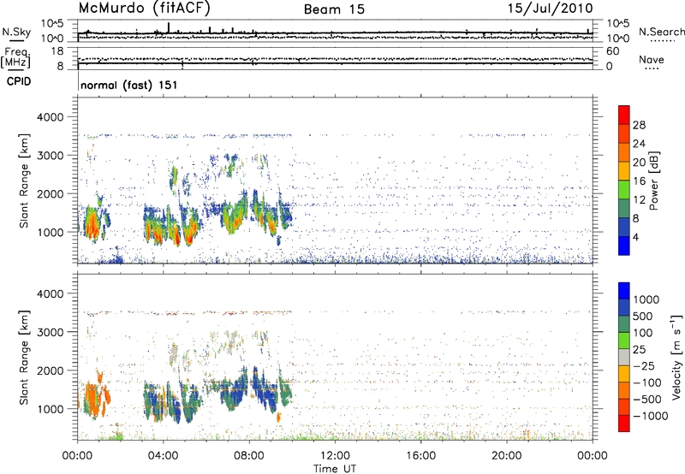Click the 'Power [dB]' colorbar title
Image resolution: width=685 pixels, height=474 pixels.
click(x=653, y=181)
